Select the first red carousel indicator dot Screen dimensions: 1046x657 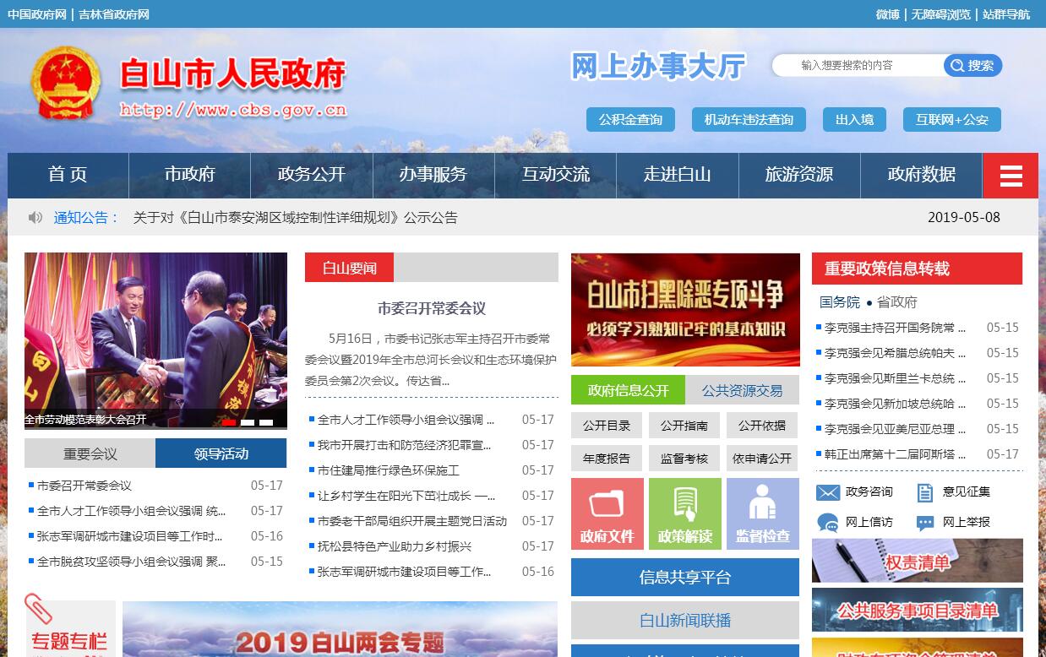[228, 422]
